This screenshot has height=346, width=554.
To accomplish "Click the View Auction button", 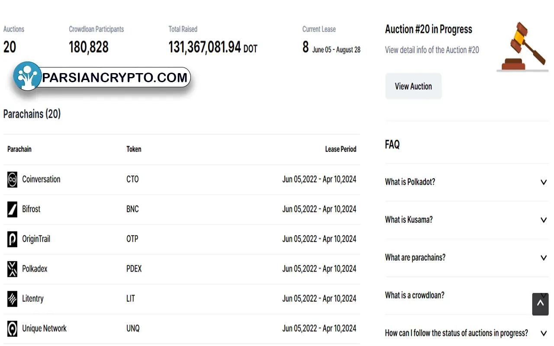I will click(x=413, y=86).
